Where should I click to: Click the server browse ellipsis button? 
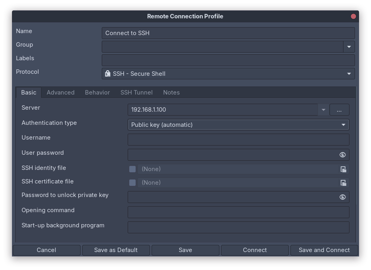(339, 110)
